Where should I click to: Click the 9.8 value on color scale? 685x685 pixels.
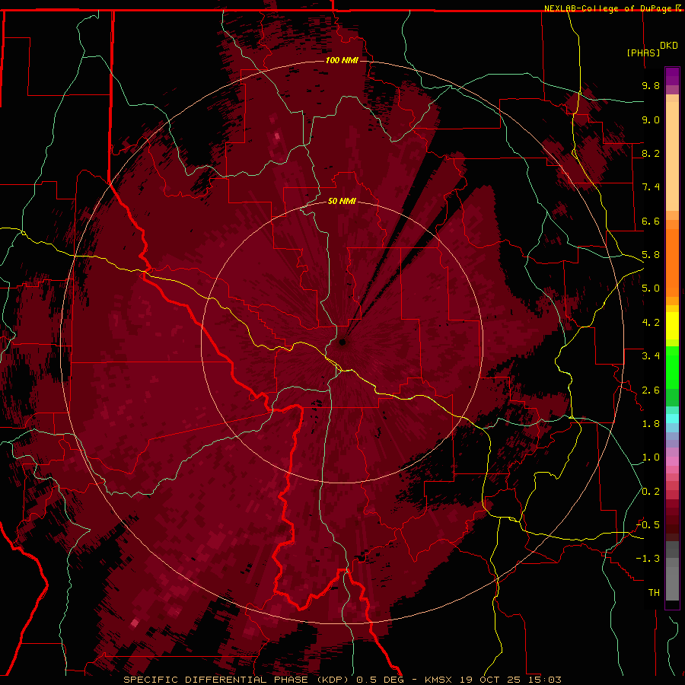(x=651, y=85)
